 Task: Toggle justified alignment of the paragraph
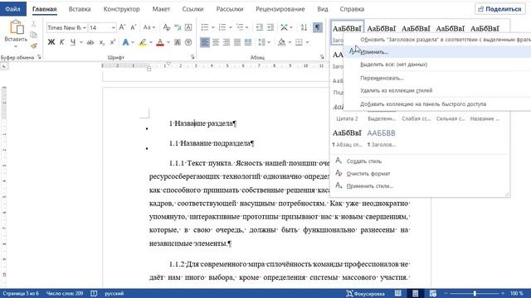coord(237,42)
